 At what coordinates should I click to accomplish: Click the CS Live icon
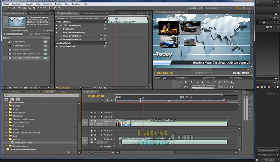pyautogui.click(x=239, y=8)
